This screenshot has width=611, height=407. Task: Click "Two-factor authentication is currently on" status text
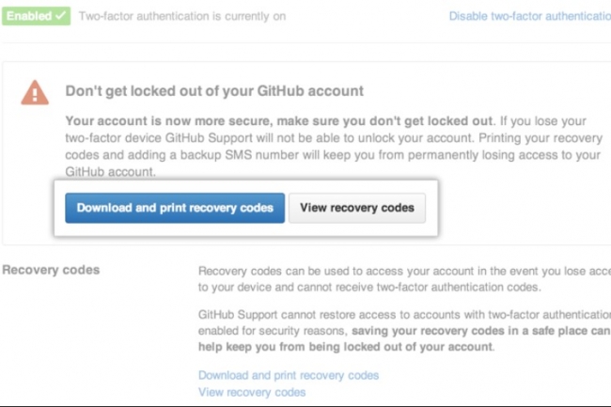182,16
